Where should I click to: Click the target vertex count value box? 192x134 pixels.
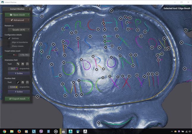point(24,55)
